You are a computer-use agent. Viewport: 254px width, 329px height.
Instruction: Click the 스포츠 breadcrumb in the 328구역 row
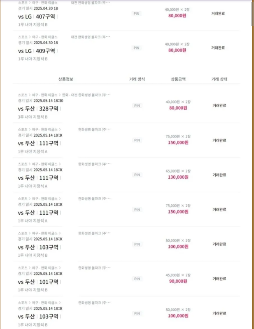pos(23,95)
